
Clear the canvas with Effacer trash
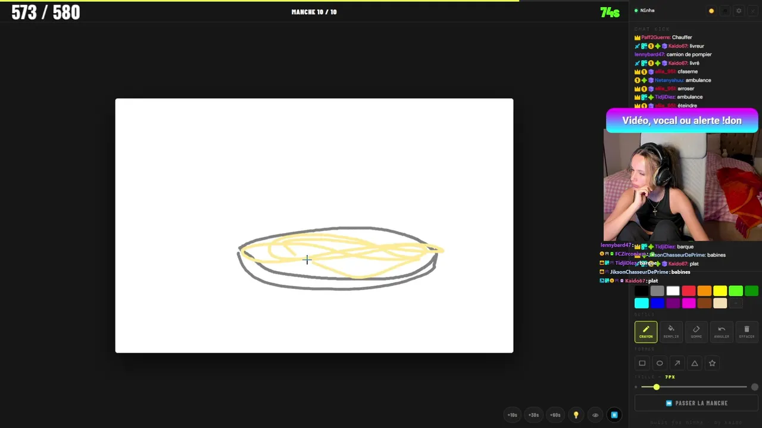click(x=747, y=332)
